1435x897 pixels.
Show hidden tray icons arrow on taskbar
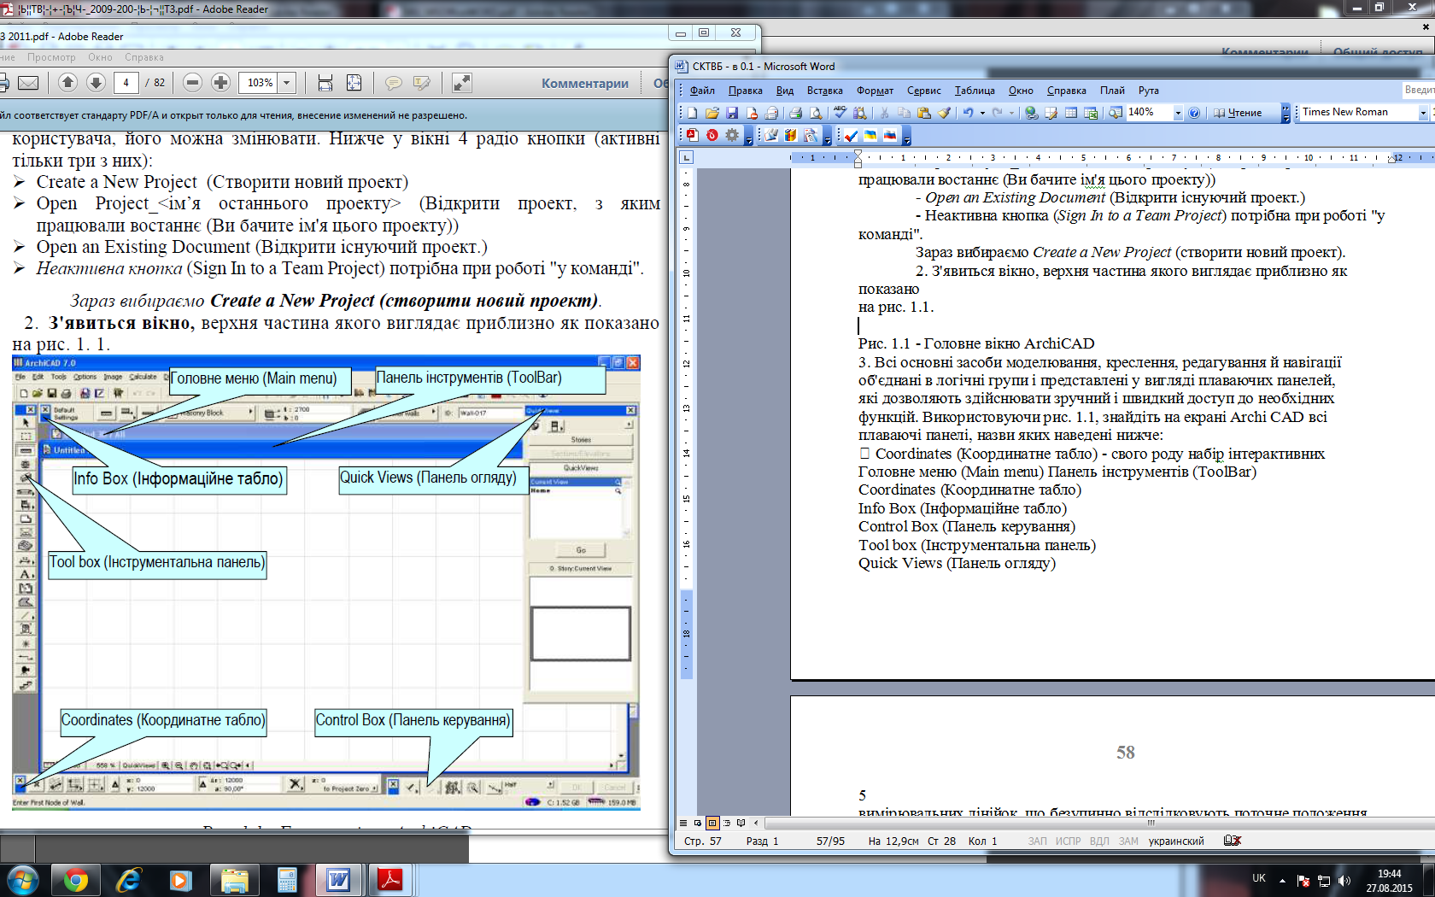pyautogui.click(x=1282, y=880)
